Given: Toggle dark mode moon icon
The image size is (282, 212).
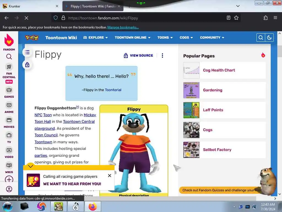Looking at the screenshot, I should [269, 38].
